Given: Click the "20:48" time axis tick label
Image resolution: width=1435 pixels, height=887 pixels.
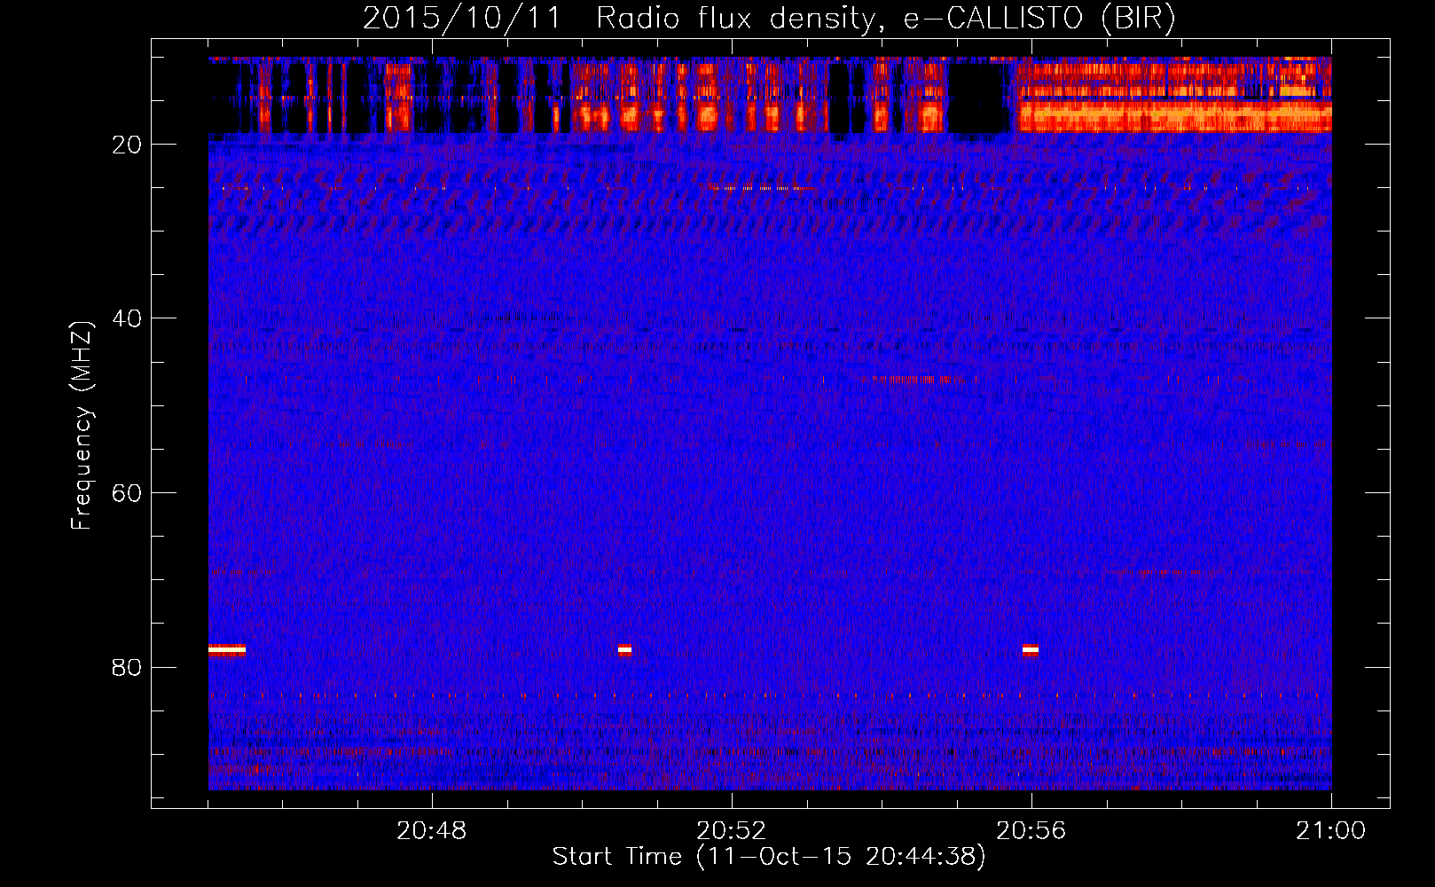Looking at the screenshot, I should 432,831.
